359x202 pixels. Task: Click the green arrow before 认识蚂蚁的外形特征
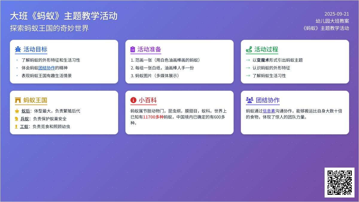[x=248, y=68]
